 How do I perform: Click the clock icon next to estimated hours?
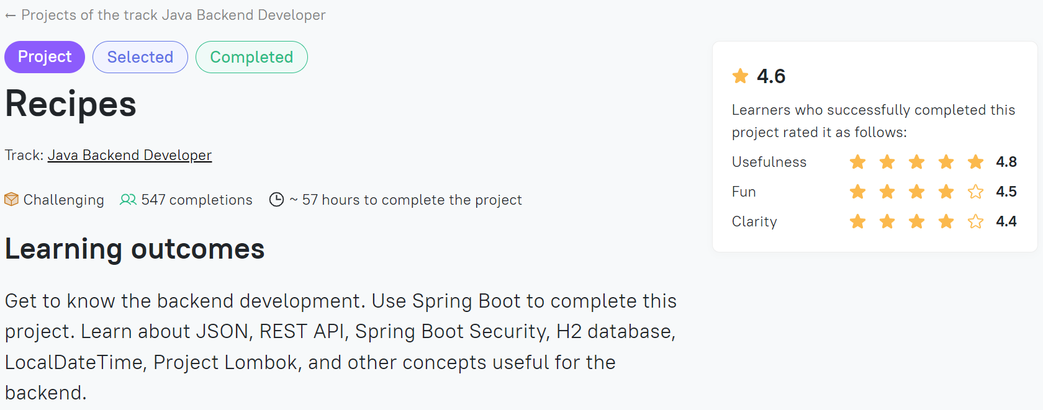[x=277, y=199]
